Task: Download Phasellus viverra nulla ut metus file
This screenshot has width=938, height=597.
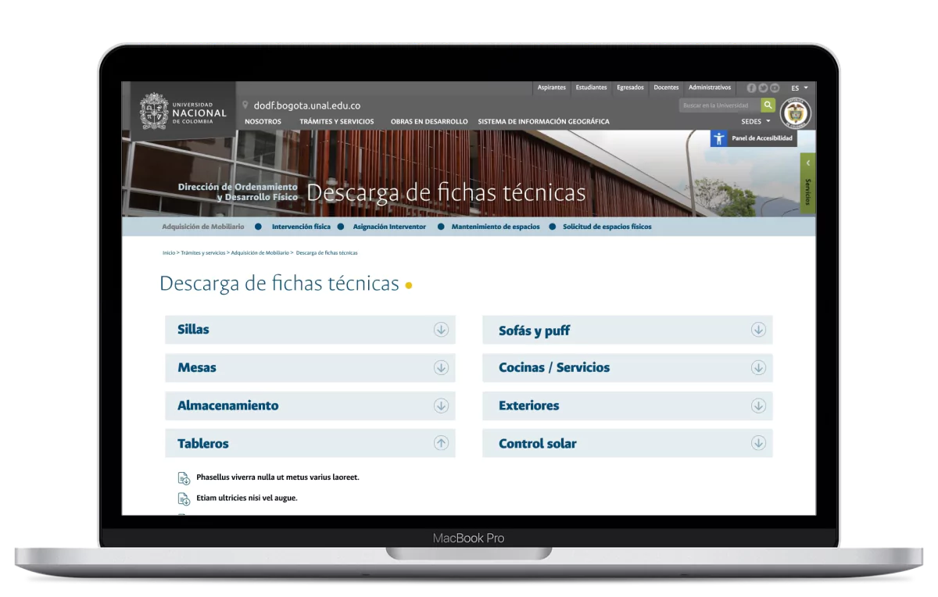Action: coord(277,477)
